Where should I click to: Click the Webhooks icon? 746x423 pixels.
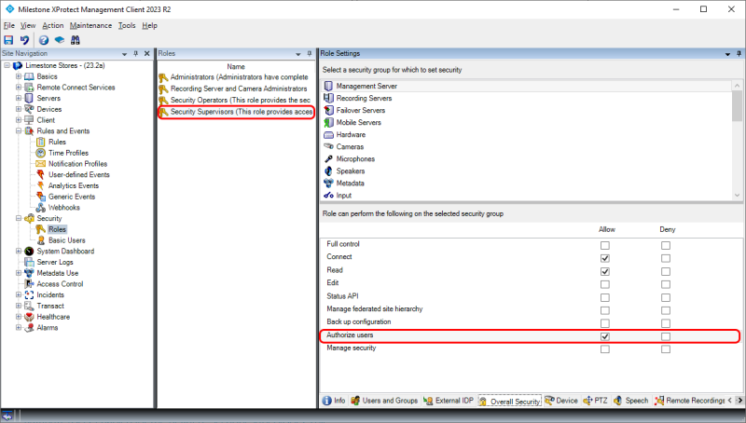pyautogui.click(x=41, y=208)
